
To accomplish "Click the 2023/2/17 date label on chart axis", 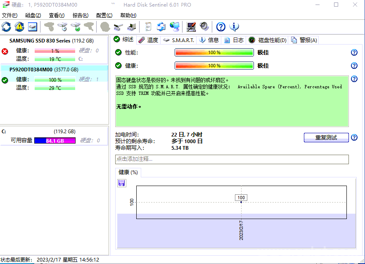I will coord(241,230).
